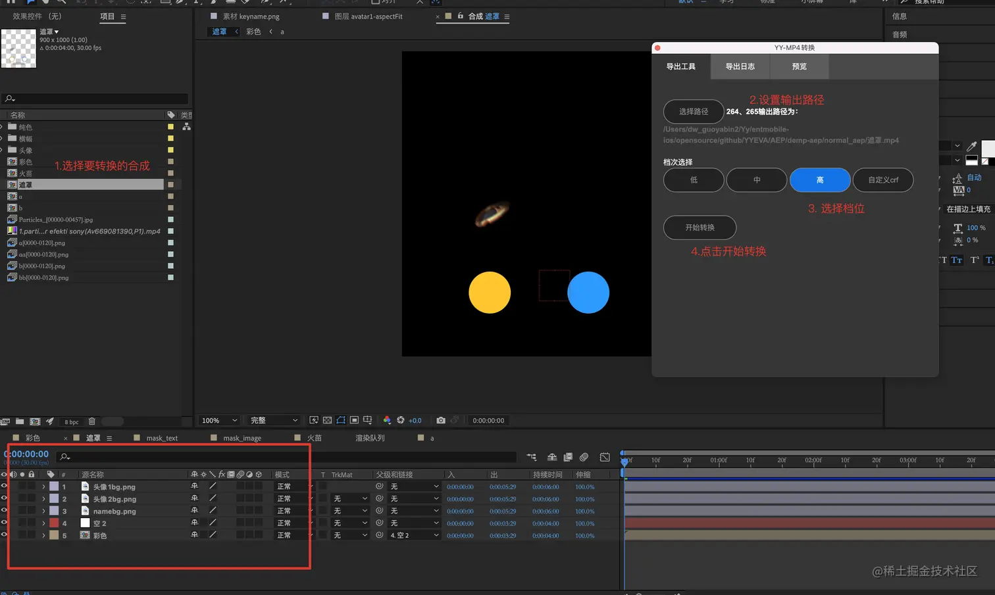Click the parent pick whip for layer 彩色
995x595 pixels.
click(379, 535)
